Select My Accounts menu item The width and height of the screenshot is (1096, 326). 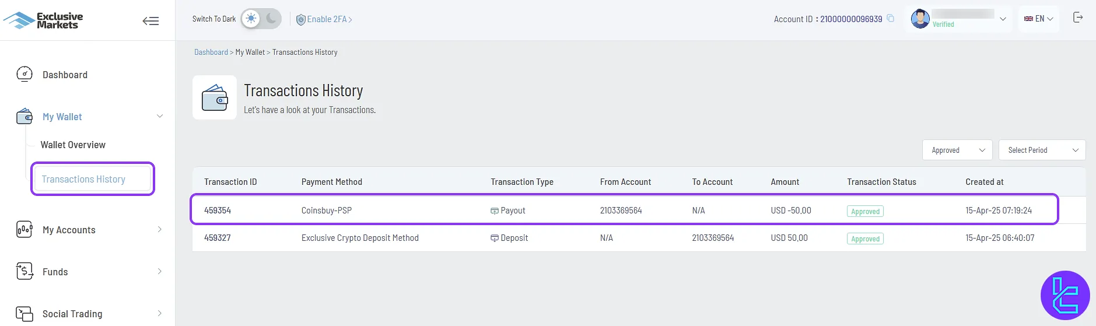click(69, 230)
